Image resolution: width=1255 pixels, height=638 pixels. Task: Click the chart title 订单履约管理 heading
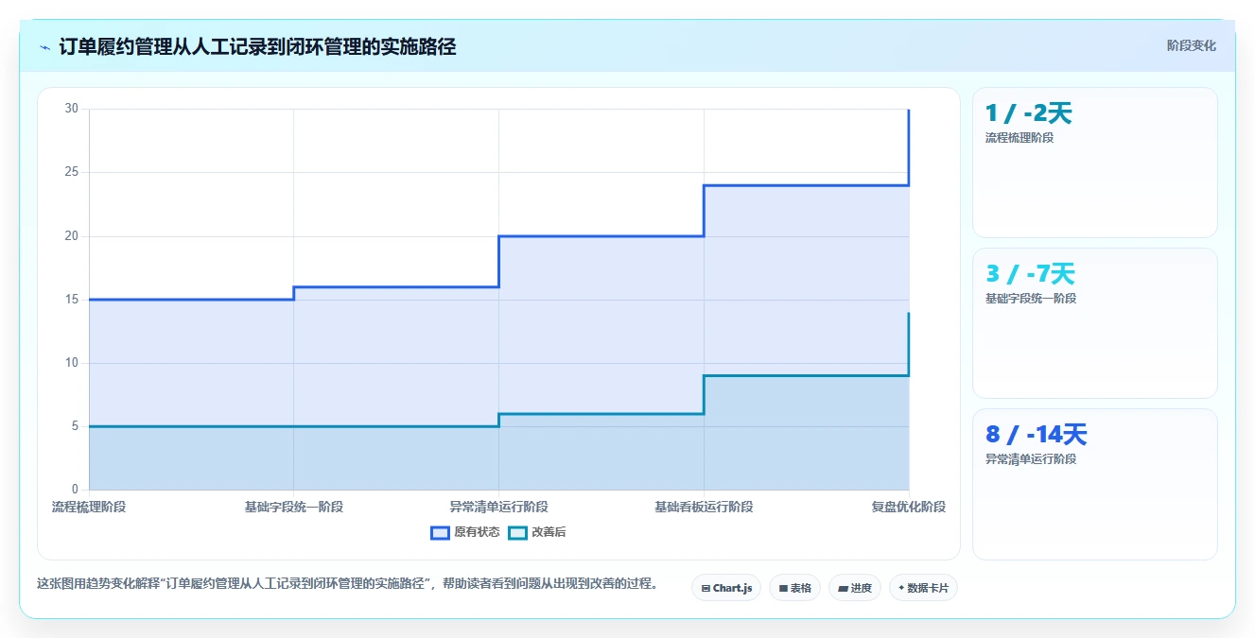(x=257, y=46)
